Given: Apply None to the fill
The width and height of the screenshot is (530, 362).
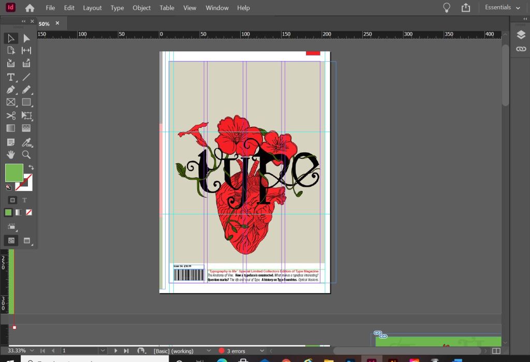Looking at the screenshot, I should tap(29, 212).
